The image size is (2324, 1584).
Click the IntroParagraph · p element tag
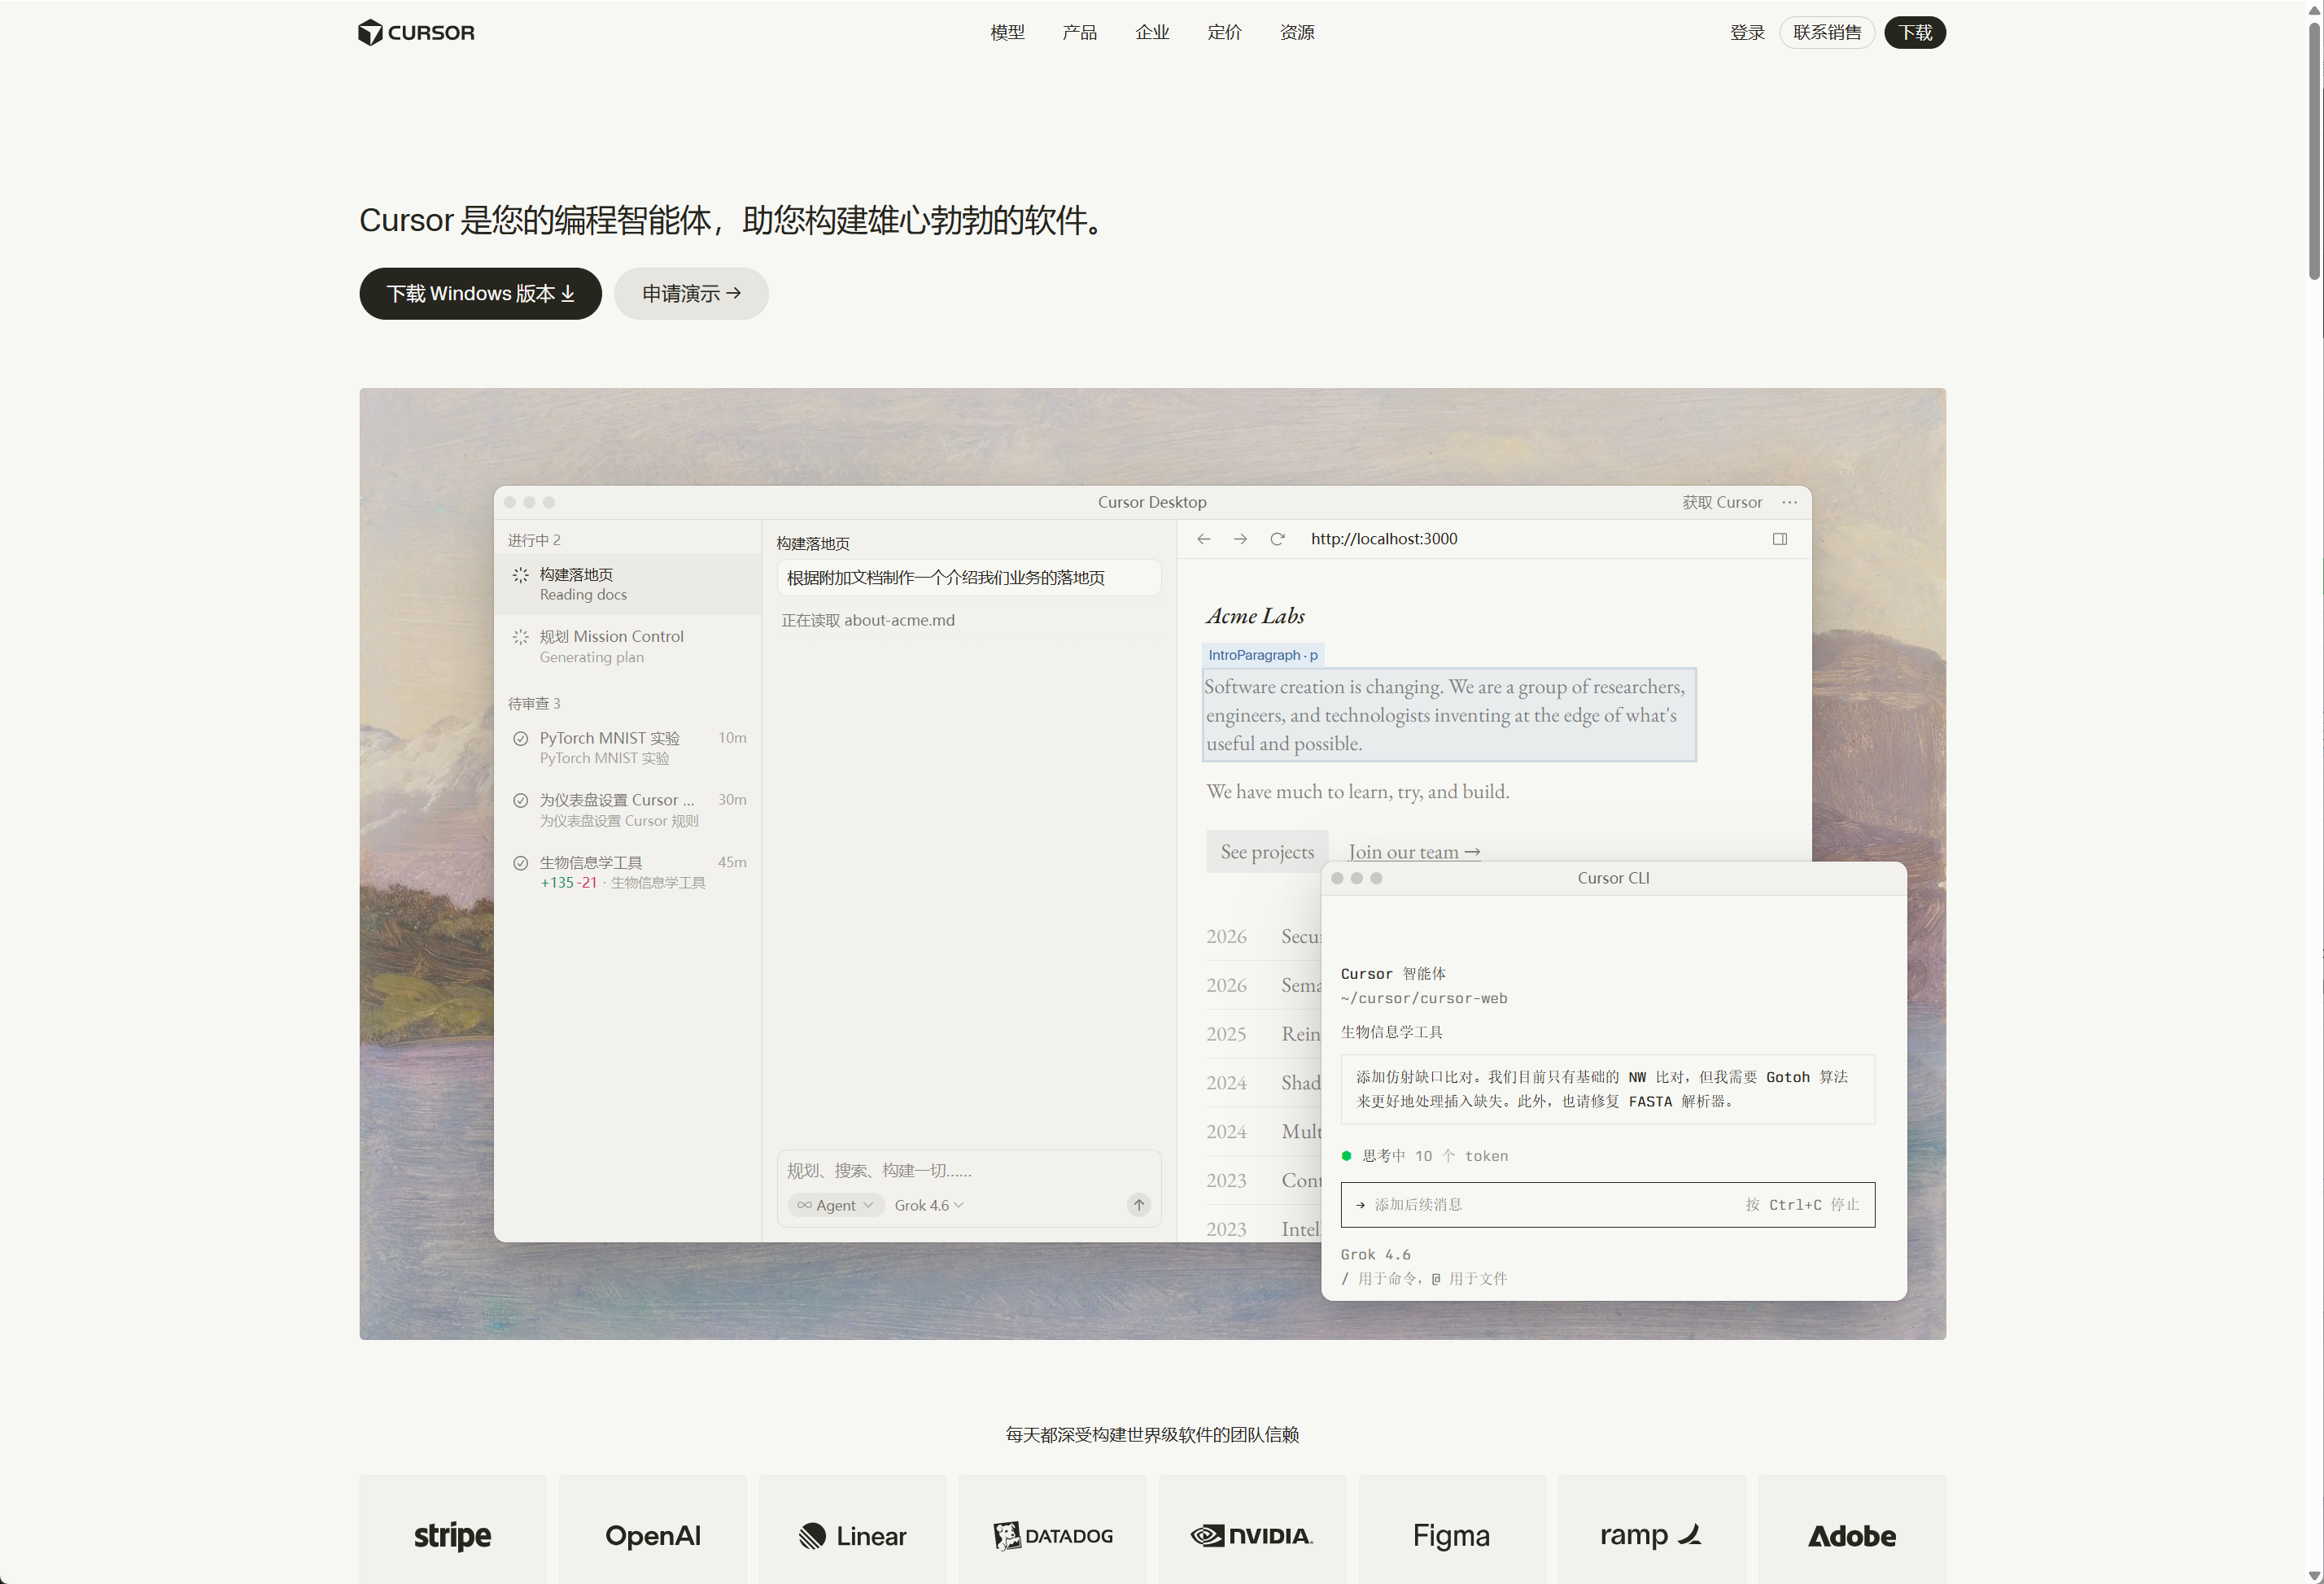[x=1263, y=655]
